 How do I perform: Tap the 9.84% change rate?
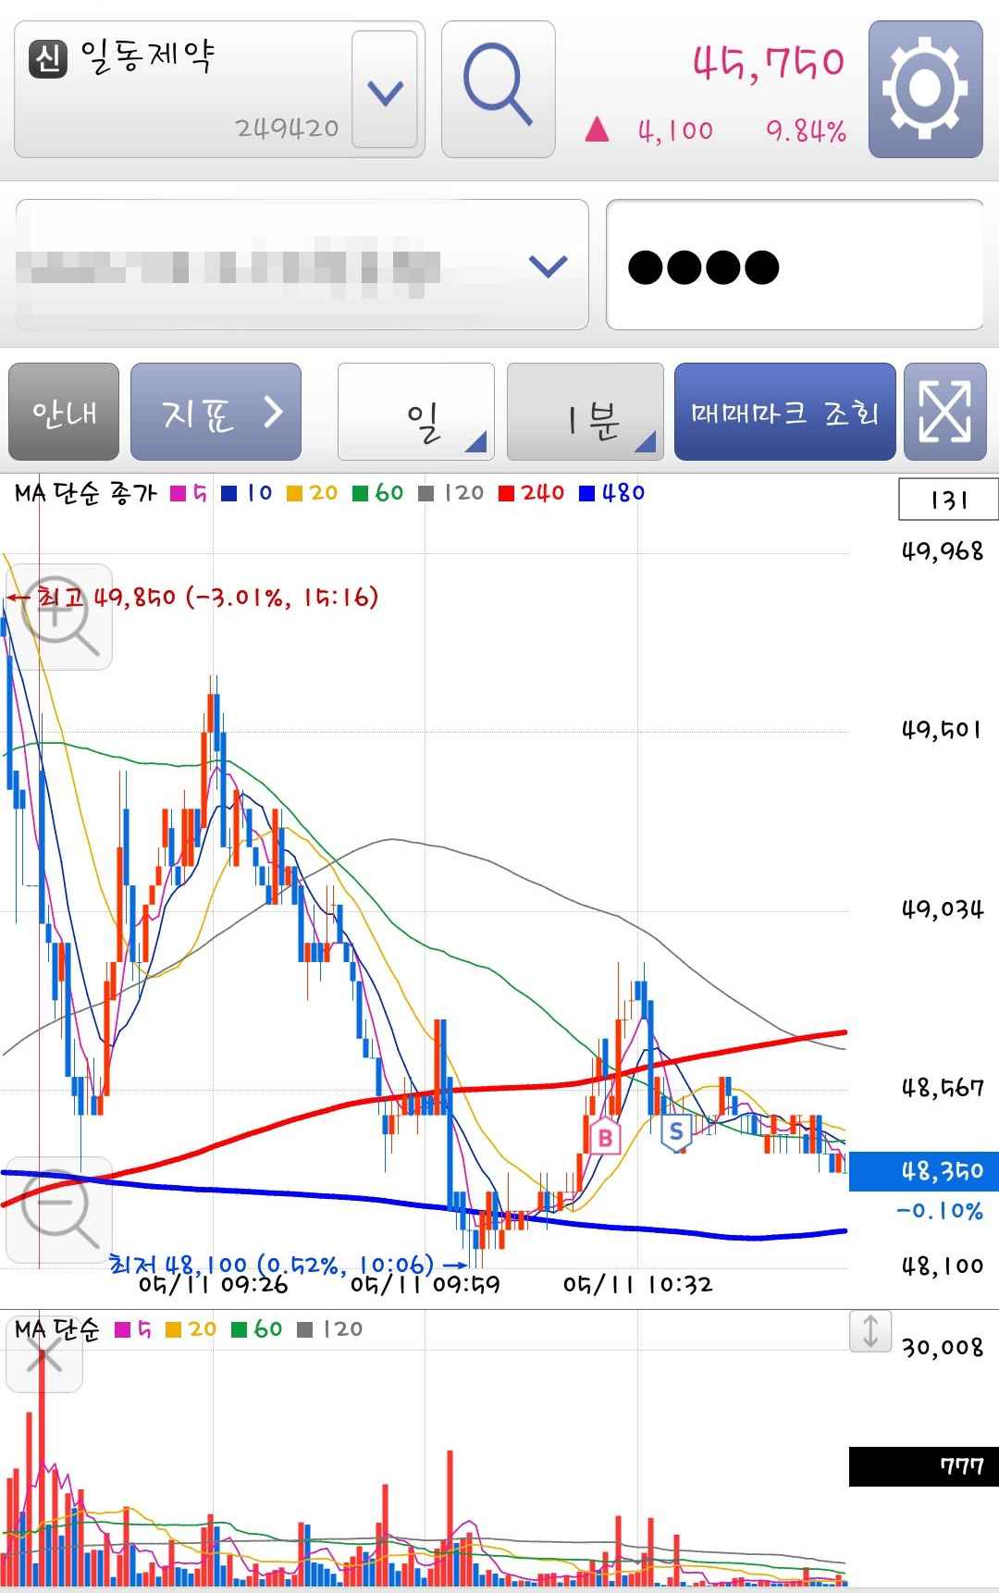[x=806, y=131]
